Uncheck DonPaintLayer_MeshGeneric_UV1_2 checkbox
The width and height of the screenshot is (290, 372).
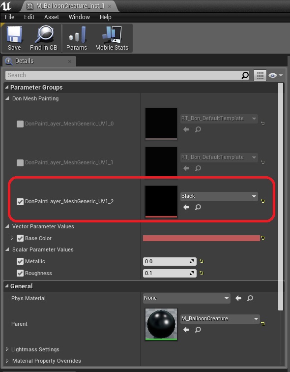point(20,202)
